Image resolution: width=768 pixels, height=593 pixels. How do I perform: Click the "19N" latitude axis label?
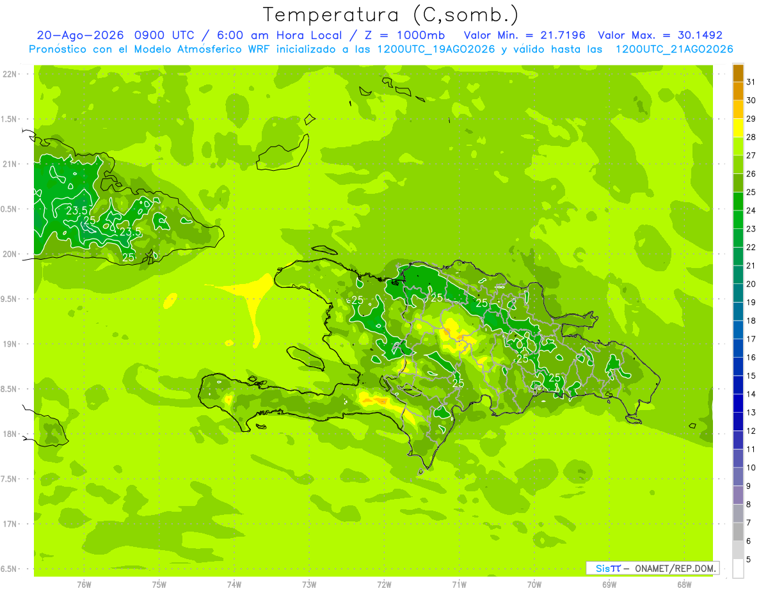coord(11,344)
